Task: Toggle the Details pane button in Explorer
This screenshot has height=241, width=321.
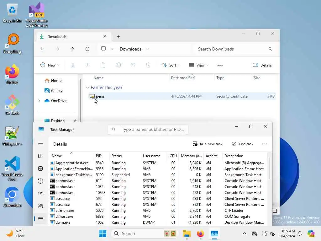Action: click(x=262, y=65)
